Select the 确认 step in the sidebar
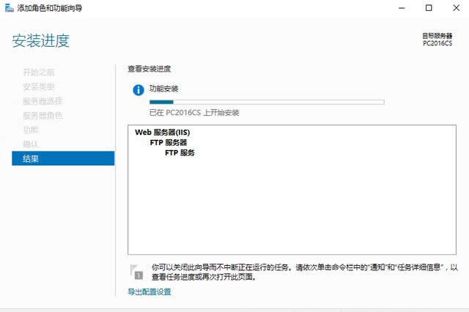The height and width of the screenshot is (312, 469). click(31, 144)
